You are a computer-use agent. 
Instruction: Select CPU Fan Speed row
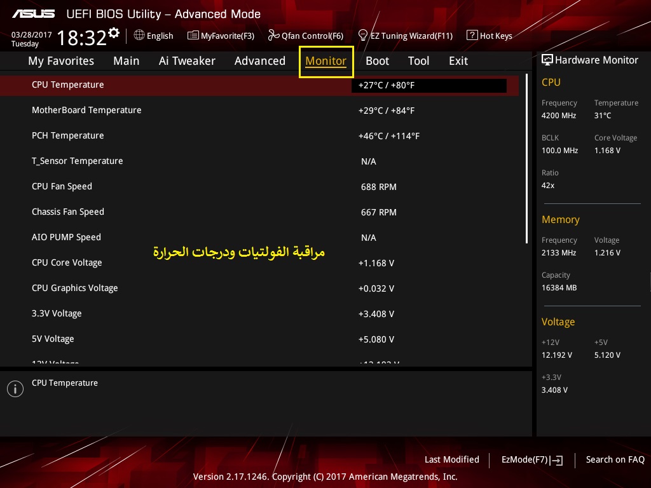pos(259,187)
